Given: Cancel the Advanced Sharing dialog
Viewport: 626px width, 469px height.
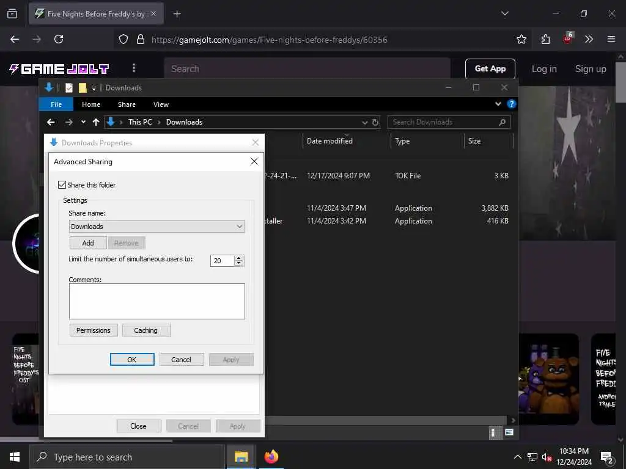Looking at the screenshot, I should [181, 359].
